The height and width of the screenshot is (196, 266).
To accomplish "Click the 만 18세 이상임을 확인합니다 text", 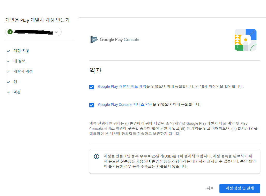I will coord(219,87).
